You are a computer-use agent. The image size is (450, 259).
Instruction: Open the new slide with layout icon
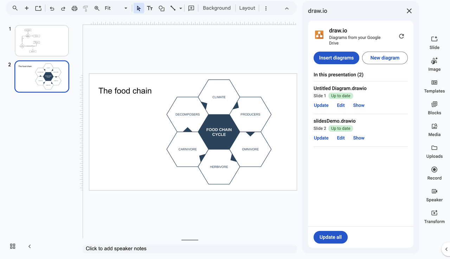coord(38,8)
